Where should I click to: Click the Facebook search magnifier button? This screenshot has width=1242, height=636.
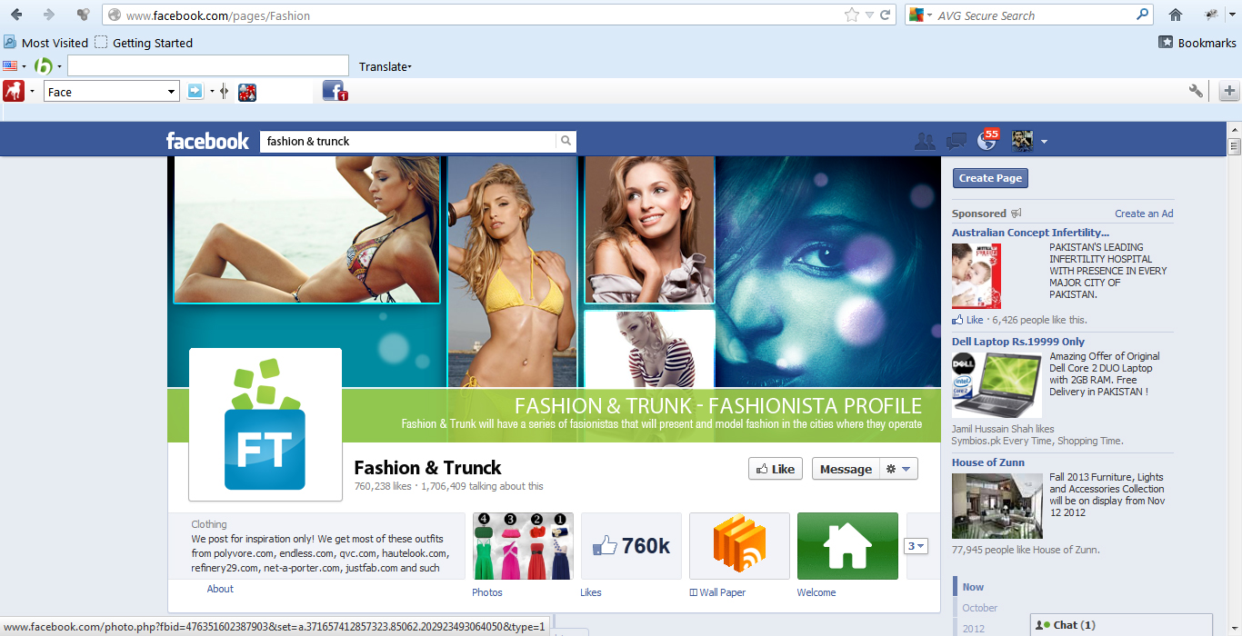click(x=566, y=141)
